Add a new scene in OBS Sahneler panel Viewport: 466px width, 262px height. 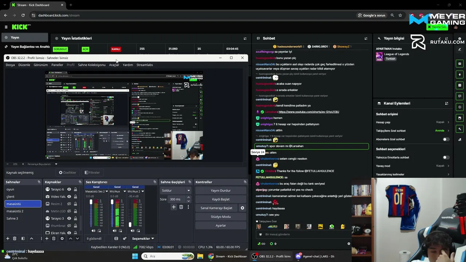point(8,238)
